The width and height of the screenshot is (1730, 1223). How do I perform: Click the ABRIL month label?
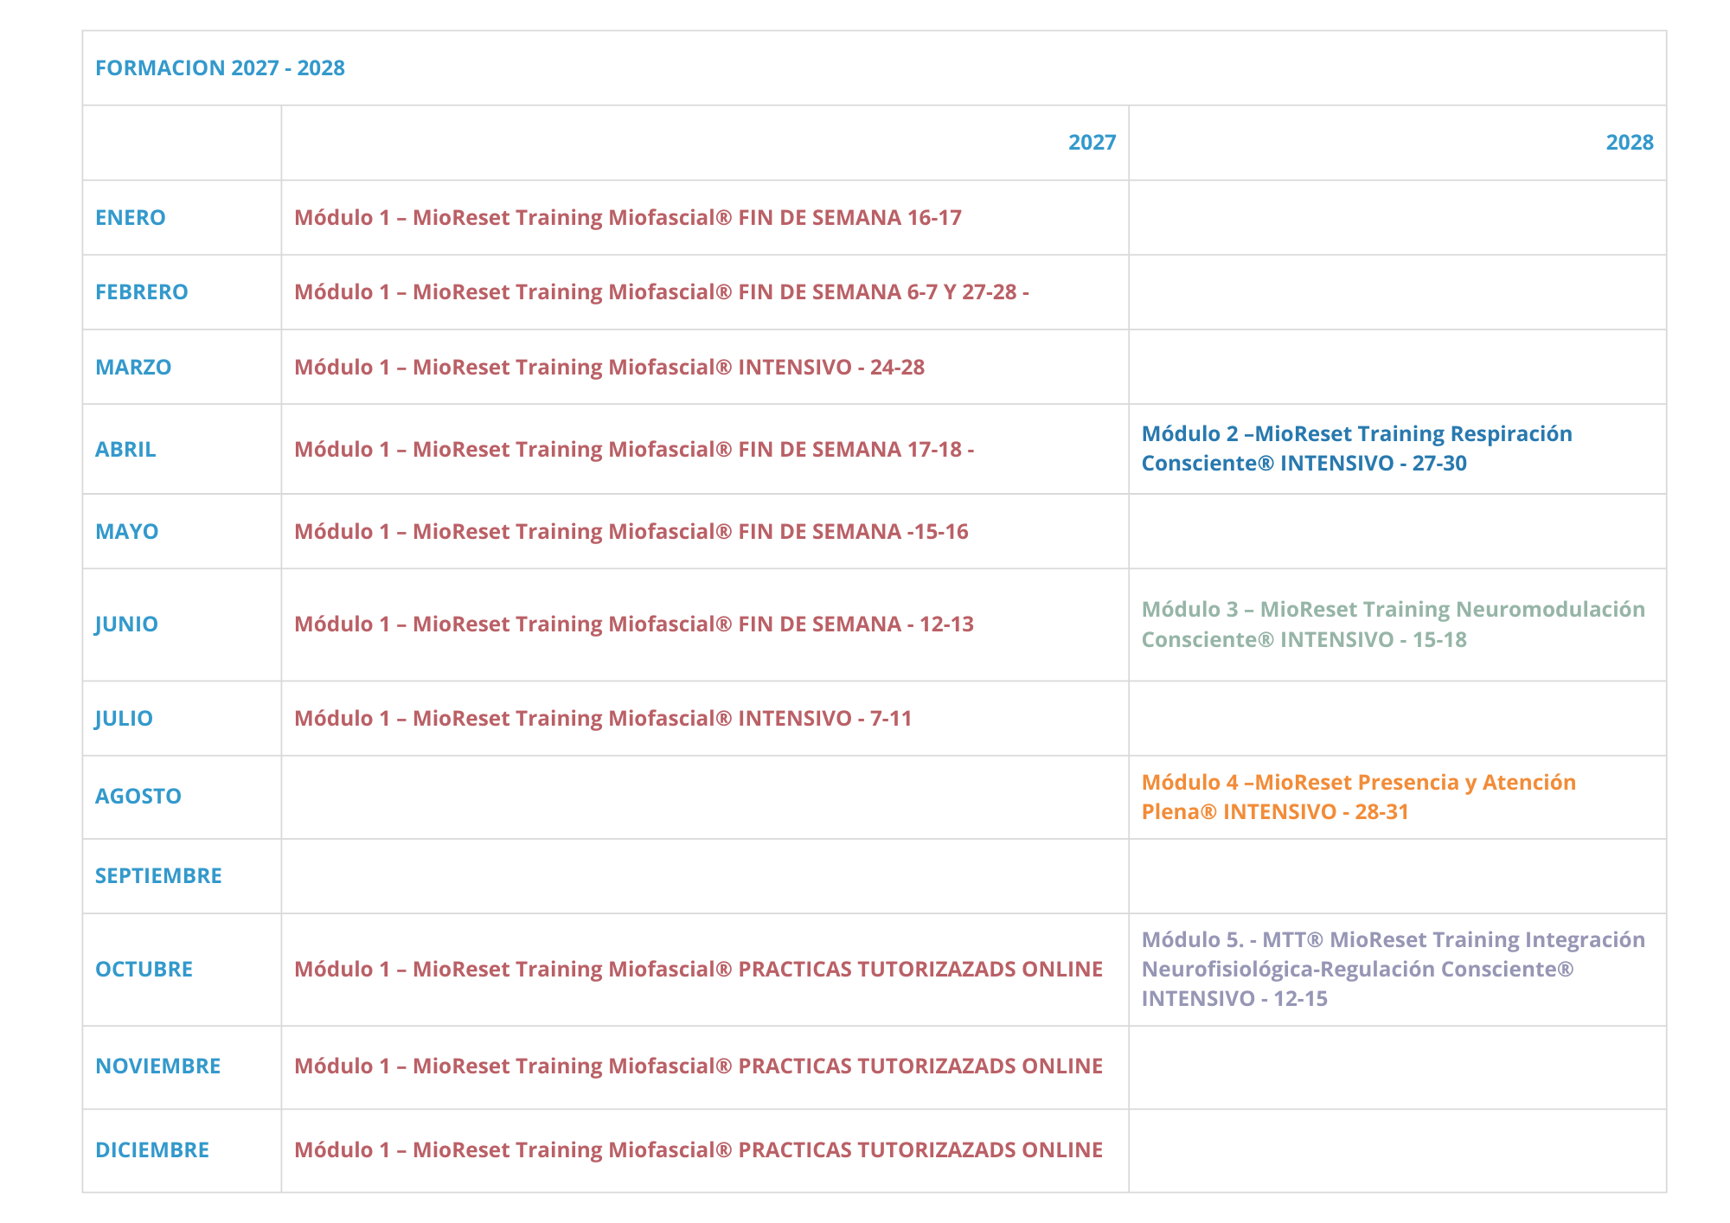pyautogui.click(x=125, y=449)
